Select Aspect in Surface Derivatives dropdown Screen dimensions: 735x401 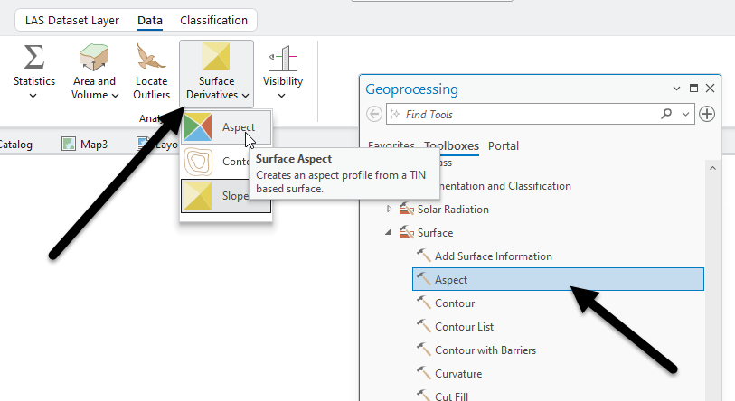click(x=226, y=127)
